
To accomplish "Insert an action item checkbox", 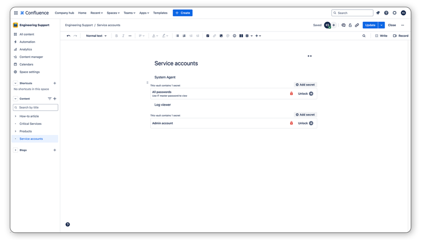I will (x=208, y=36).
